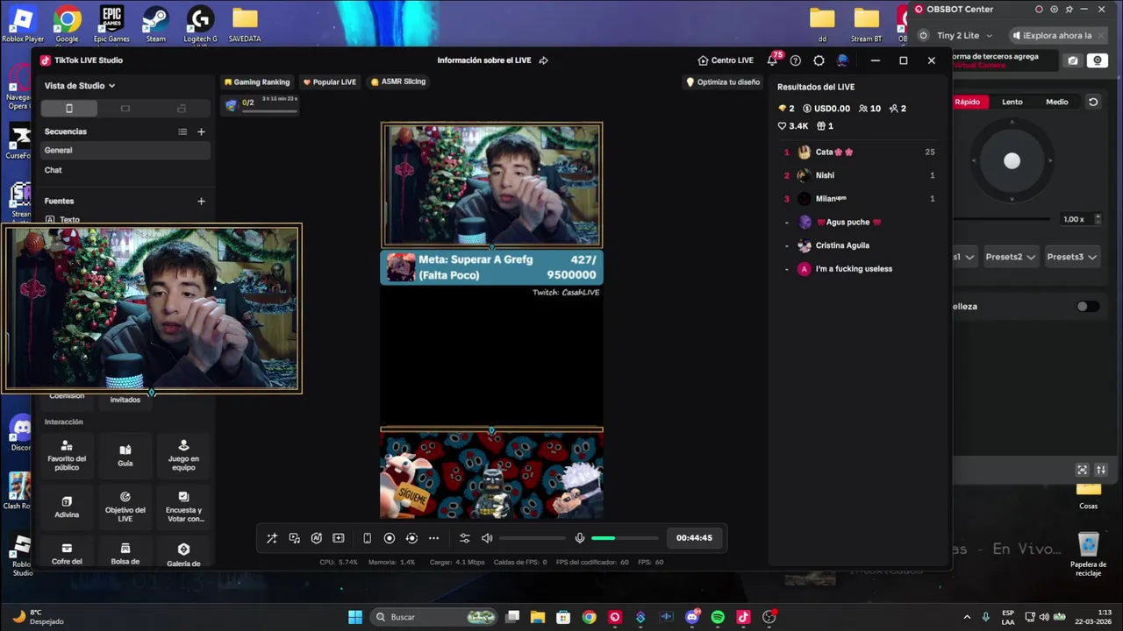Click the magic wand effects icon

(x=272, y=538)
